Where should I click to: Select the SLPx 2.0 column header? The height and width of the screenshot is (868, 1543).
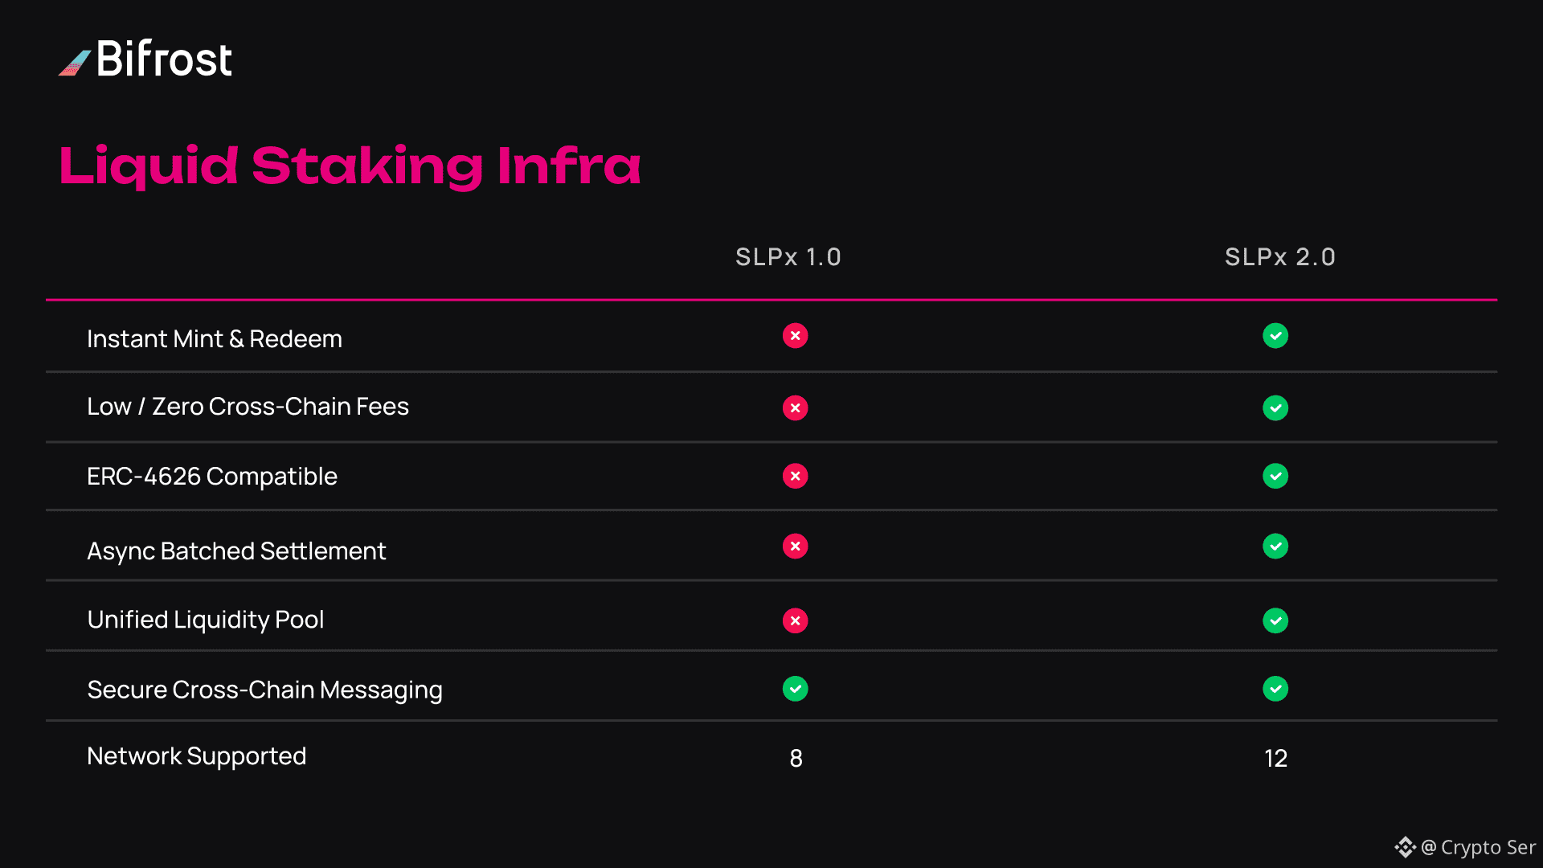[x=1279, y=257]
